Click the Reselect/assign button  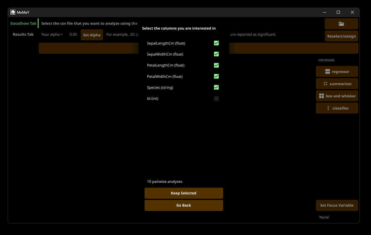click(x=341, y=36)
